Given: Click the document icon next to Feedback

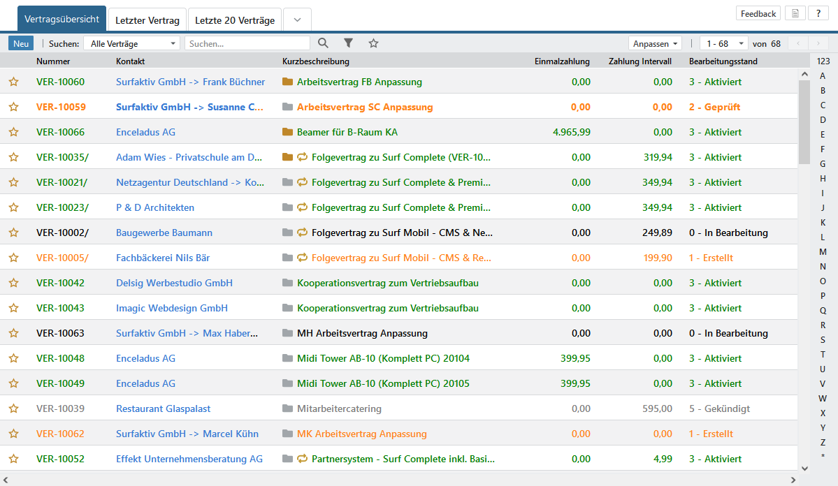Looking at the screenshot, I should pyautogui.click(x=795, y=14).
